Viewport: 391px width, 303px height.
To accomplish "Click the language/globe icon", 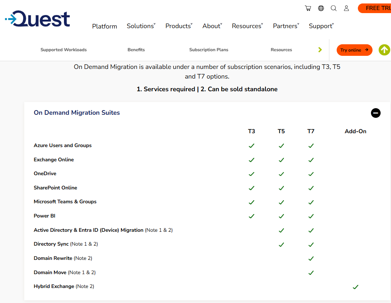I will [x=321, y=8].
